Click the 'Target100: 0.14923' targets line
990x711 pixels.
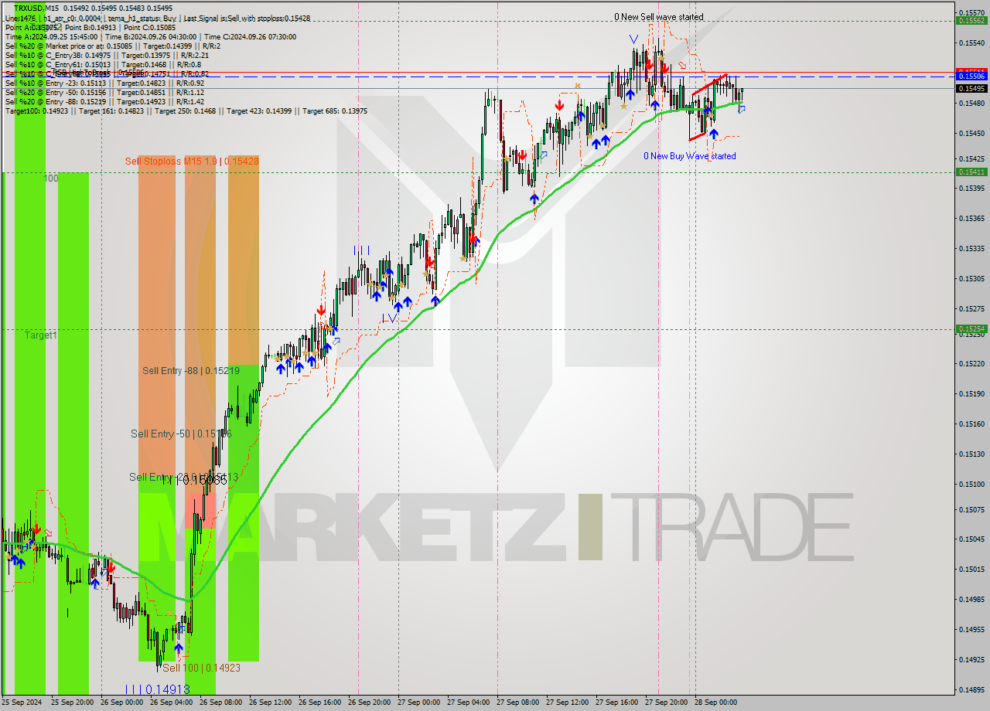click(x=186, y=111)
